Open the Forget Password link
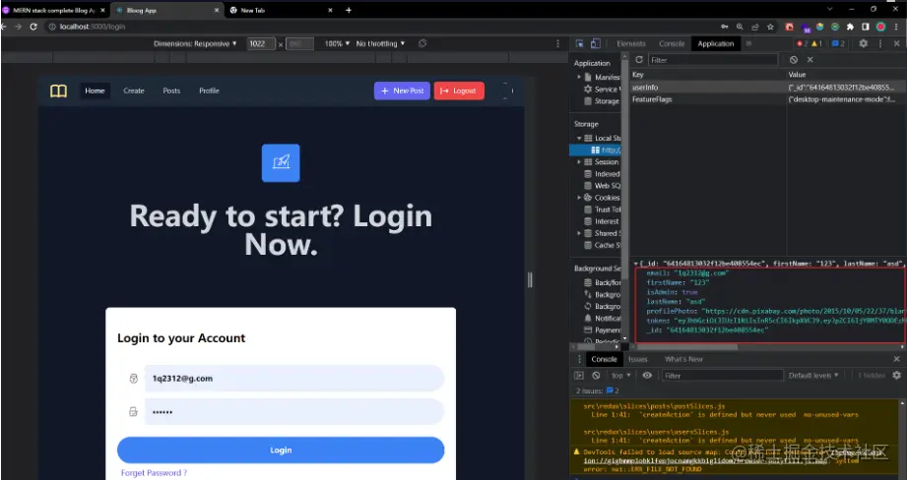The image size is (907, 480). pos(154,473)
